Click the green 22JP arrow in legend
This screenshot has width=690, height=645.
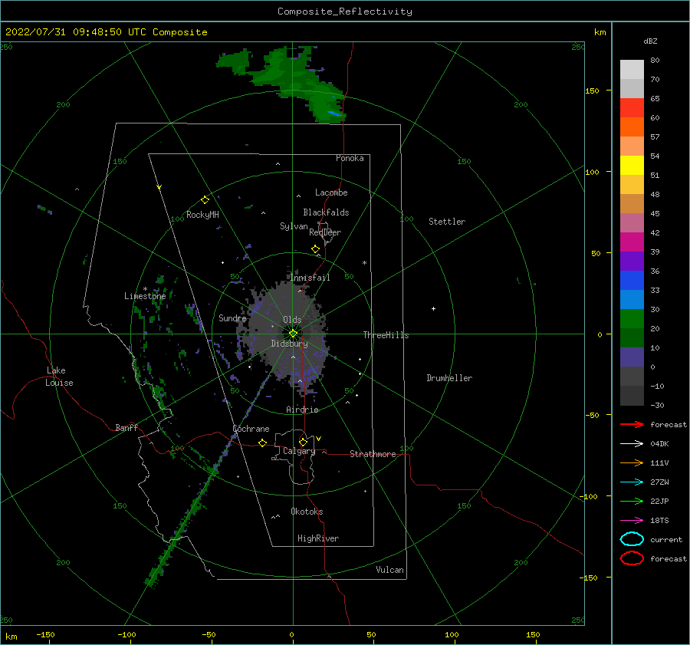(x=632, y=501)
